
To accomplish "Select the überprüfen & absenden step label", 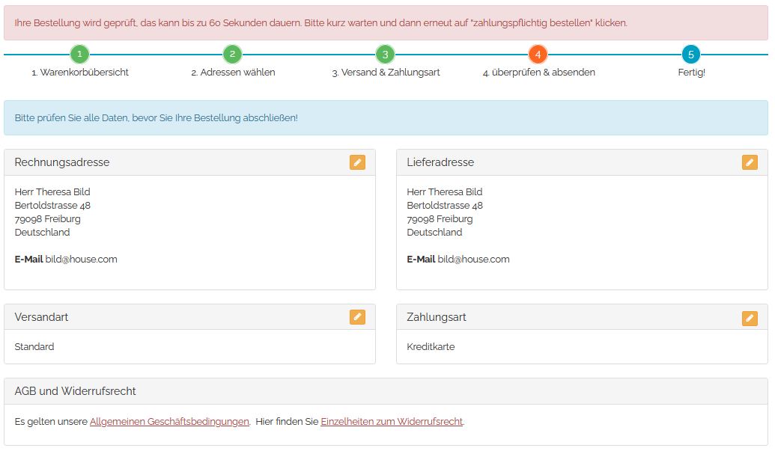I will pos(538,73).
